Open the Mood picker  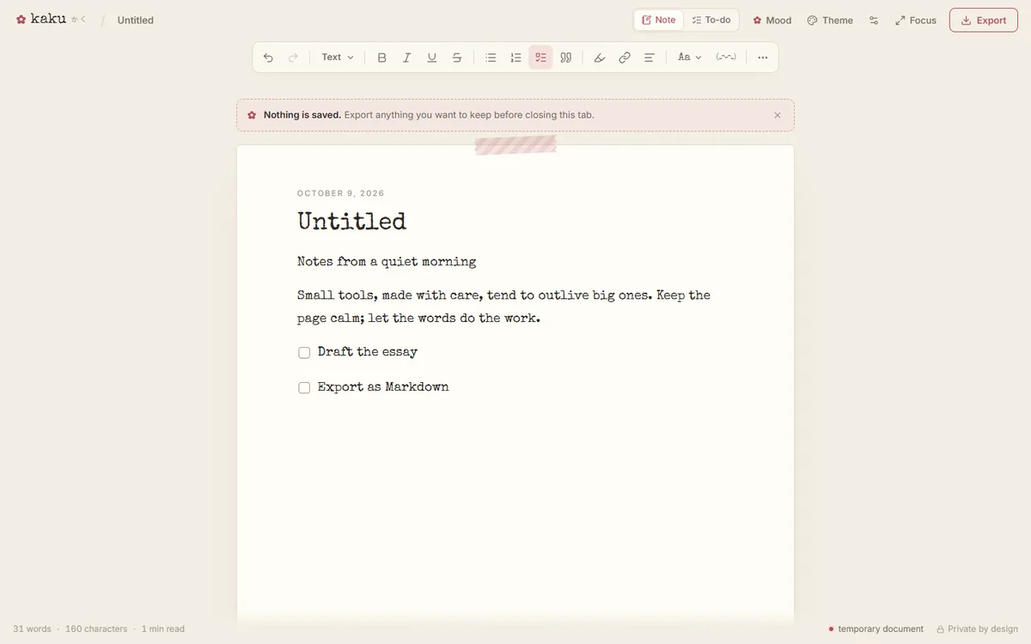772,20
